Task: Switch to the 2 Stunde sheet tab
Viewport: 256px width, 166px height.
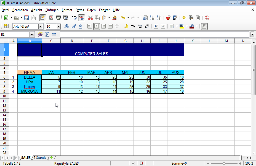Action: tap(40, 158)
